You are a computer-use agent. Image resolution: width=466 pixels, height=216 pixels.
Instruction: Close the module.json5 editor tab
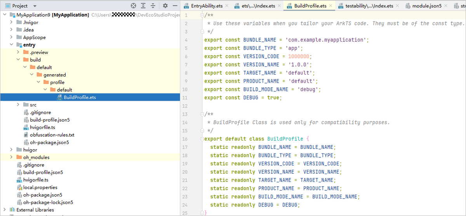point(445,6)
